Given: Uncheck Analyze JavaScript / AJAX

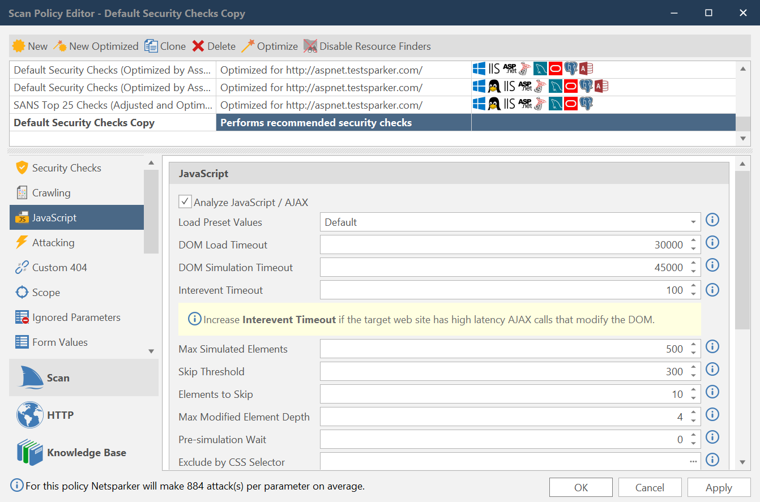Looking at the screenshot, I should 185,201.
